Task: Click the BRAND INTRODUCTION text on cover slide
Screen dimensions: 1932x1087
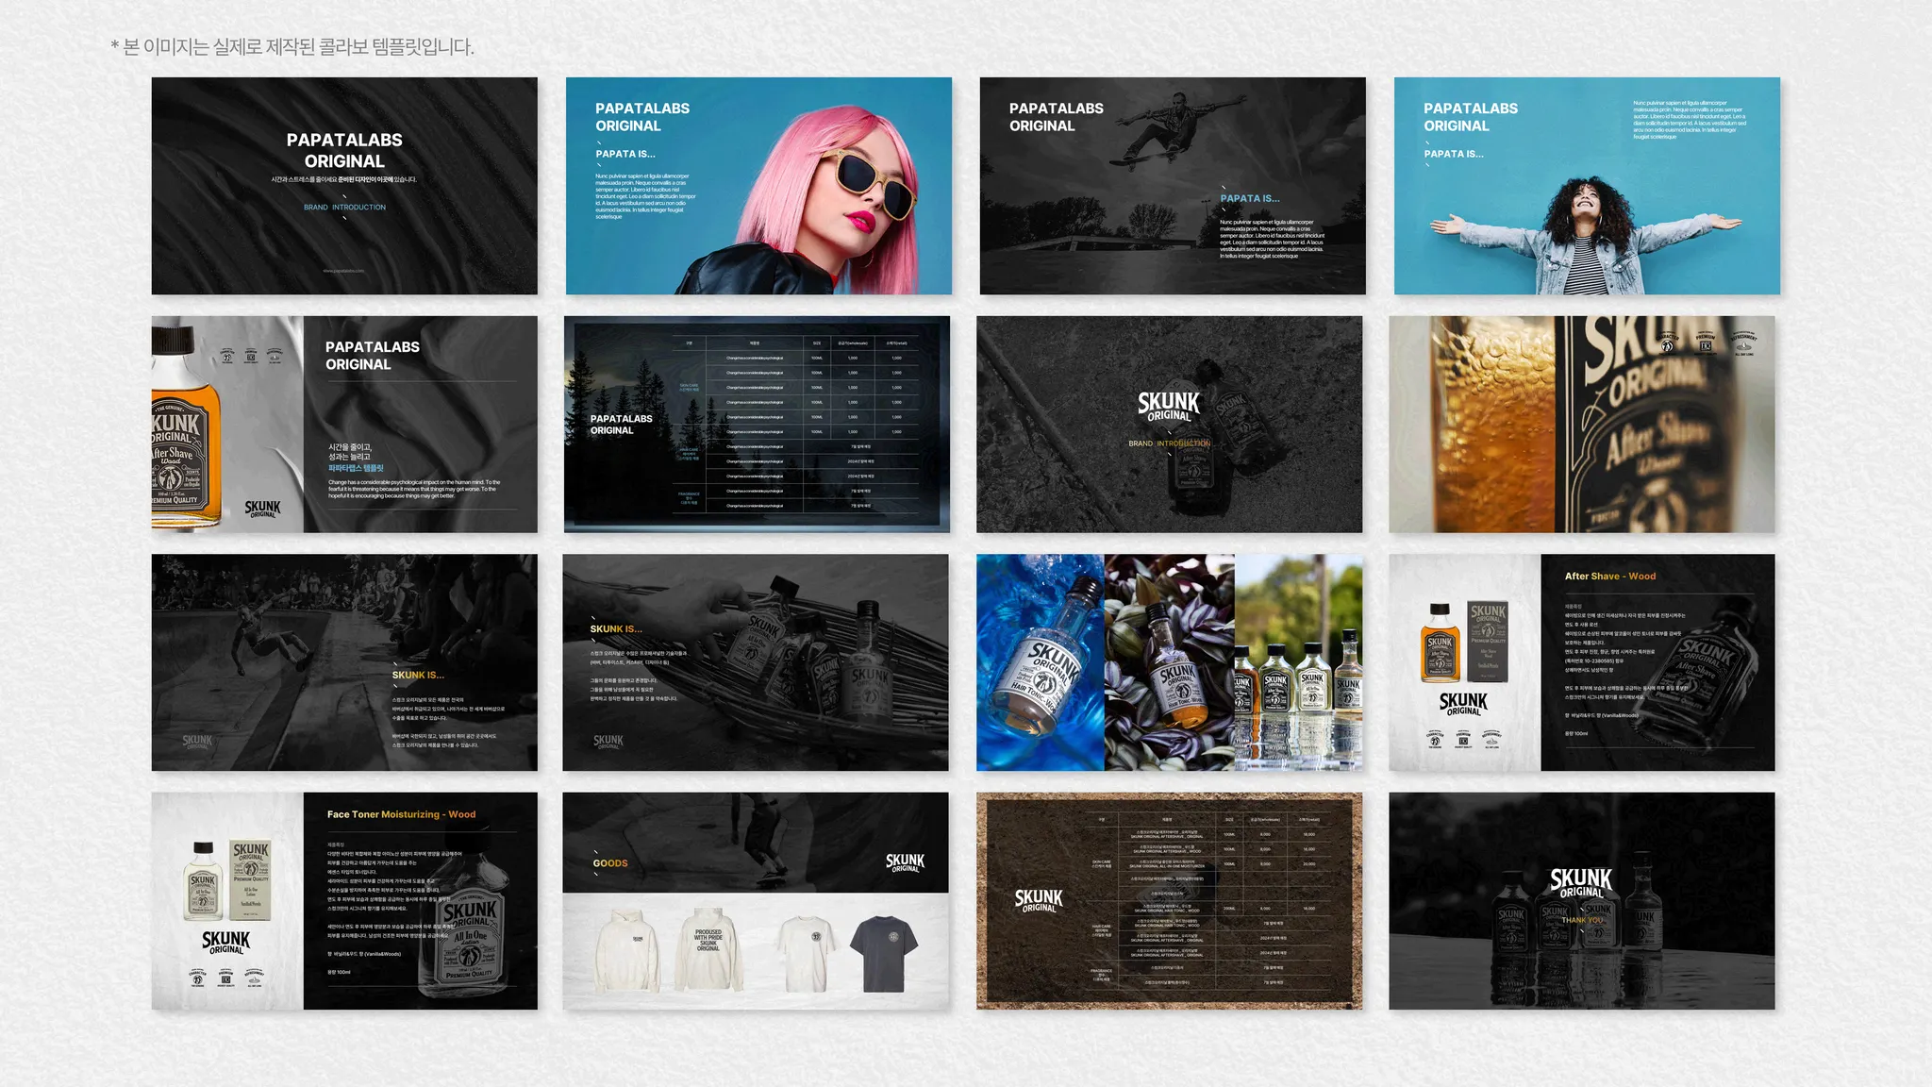Action: click(x=344, y=207)
